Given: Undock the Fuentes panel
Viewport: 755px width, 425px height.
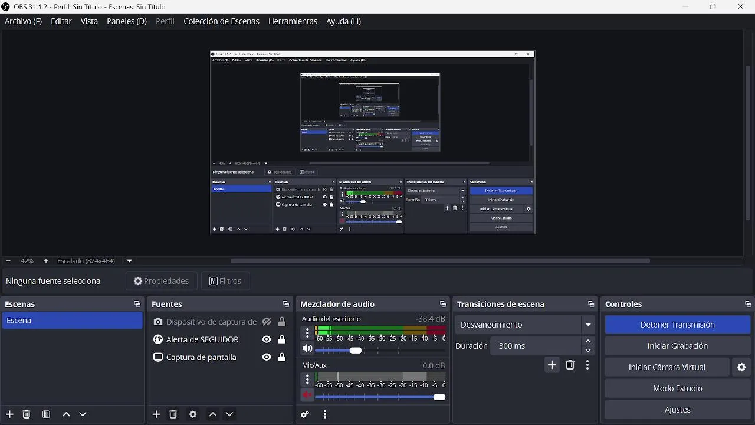Looking at the screenshot, I should click(286, 304).
